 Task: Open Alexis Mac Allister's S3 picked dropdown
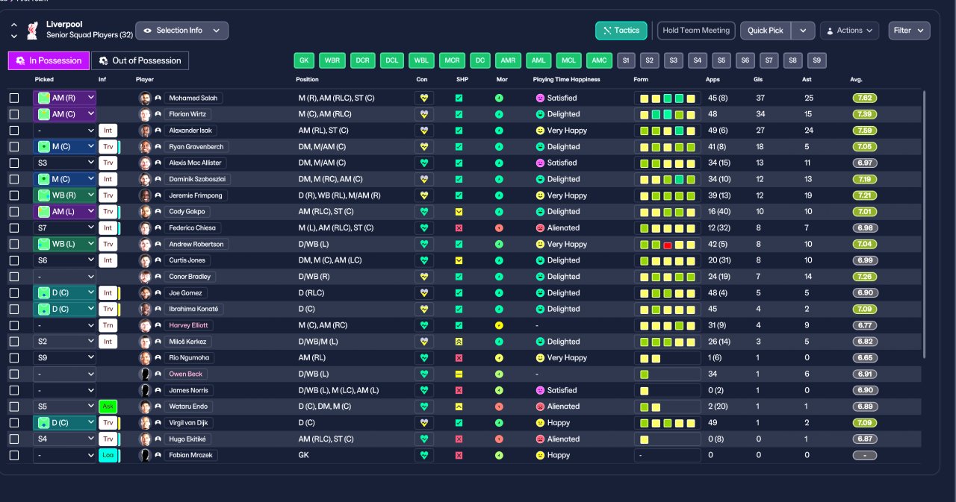tap(65, 163)
